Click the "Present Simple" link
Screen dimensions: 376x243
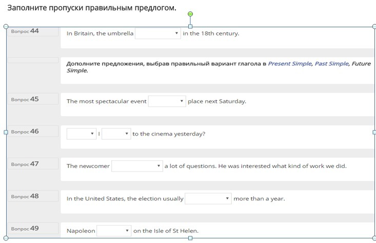click(289, 64)
